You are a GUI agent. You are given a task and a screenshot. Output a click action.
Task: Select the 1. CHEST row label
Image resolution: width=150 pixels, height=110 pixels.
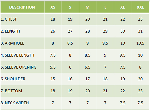[9, 19]
